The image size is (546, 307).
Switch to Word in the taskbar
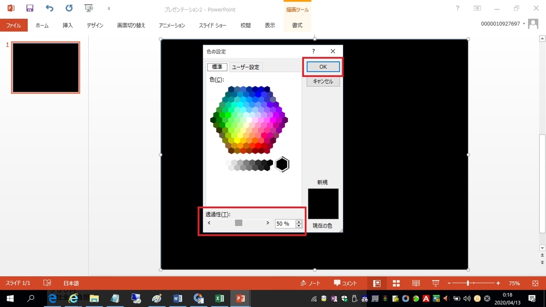point(178,298)
